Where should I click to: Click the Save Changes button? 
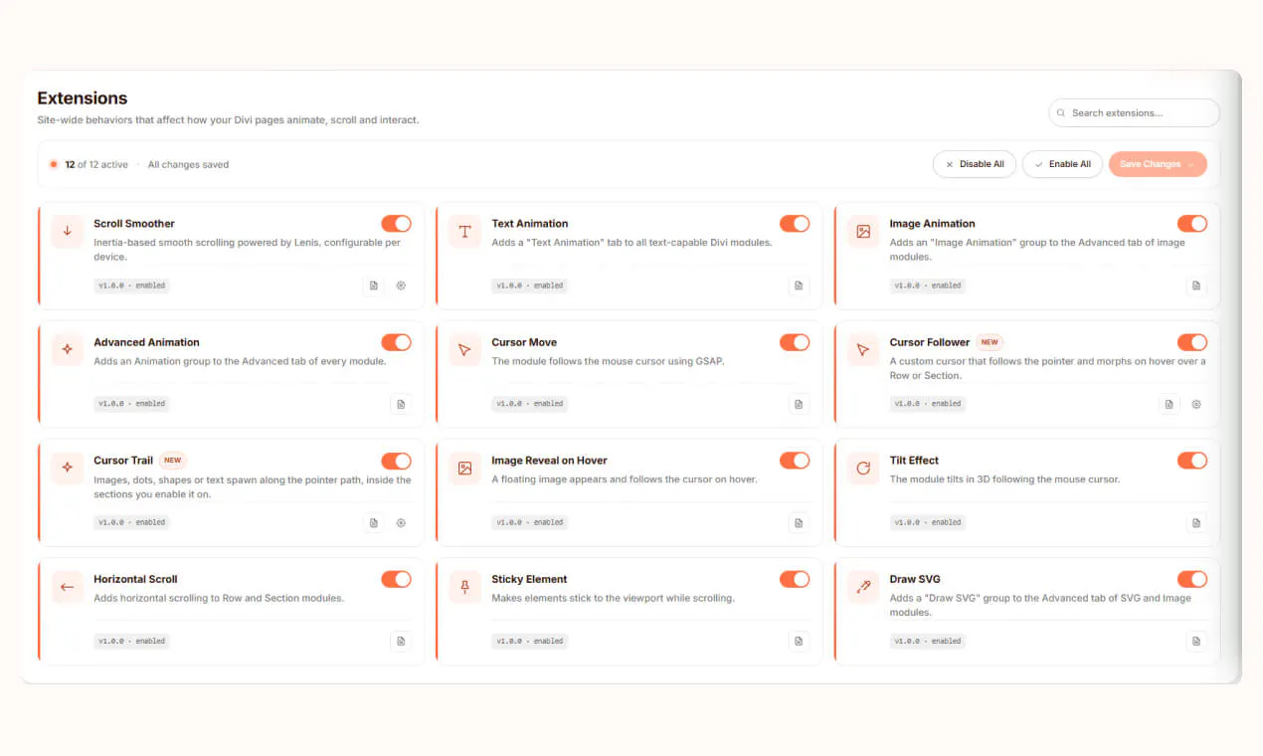[x=1158, y=164]
